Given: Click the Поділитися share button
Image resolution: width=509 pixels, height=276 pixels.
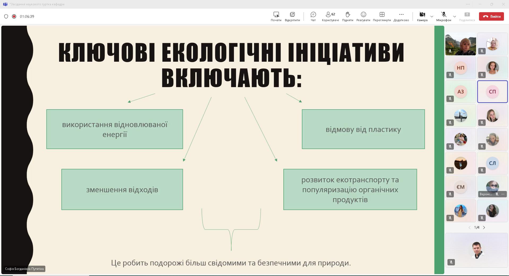Looking at the screenshot, I should (x=467, y=16).
